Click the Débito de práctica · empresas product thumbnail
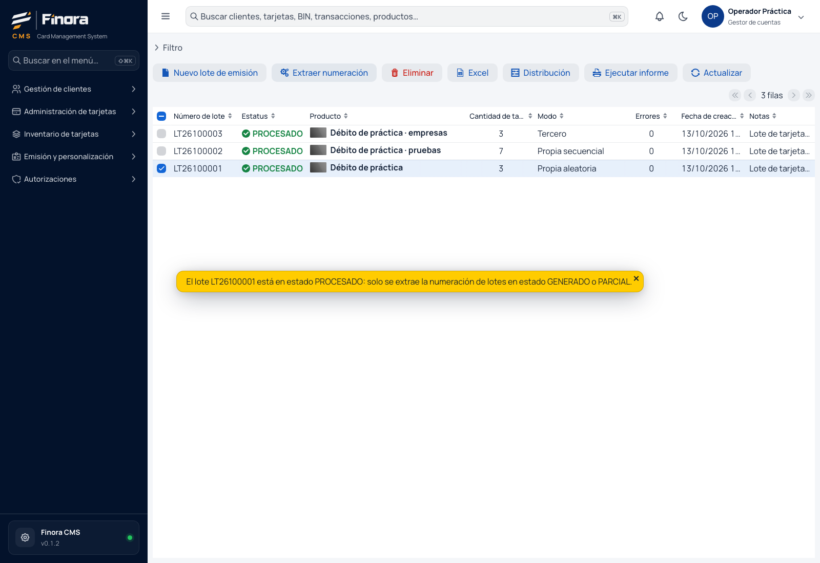Screen dimensions: 820x563 tap(318, 133)
